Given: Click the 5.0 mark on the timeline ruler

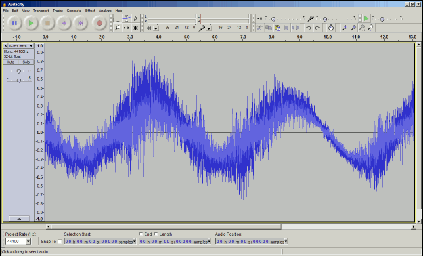Looking at the screenshot, I should point(187,37).
